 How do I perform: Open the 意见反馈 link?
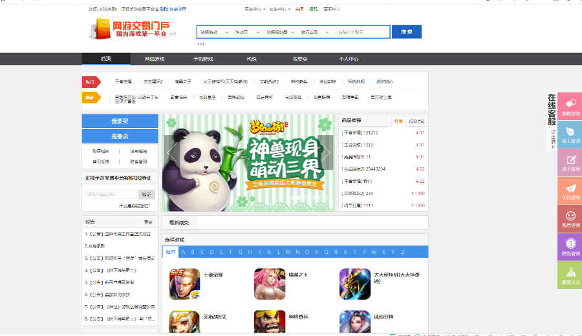(101, 162)
